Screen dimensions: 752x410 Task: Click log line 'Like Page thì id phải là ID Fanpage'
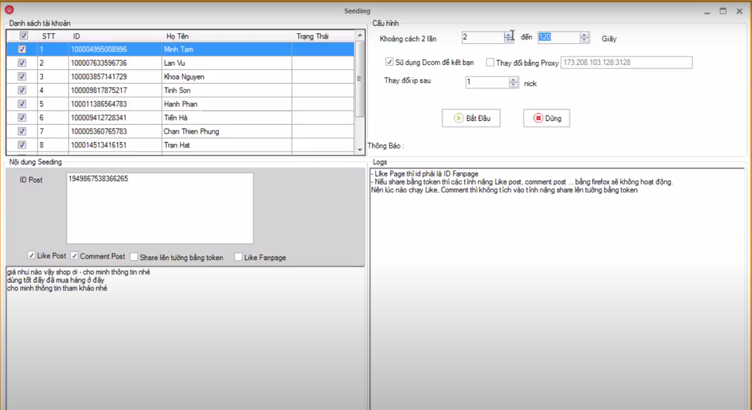[x=426, y=174]
